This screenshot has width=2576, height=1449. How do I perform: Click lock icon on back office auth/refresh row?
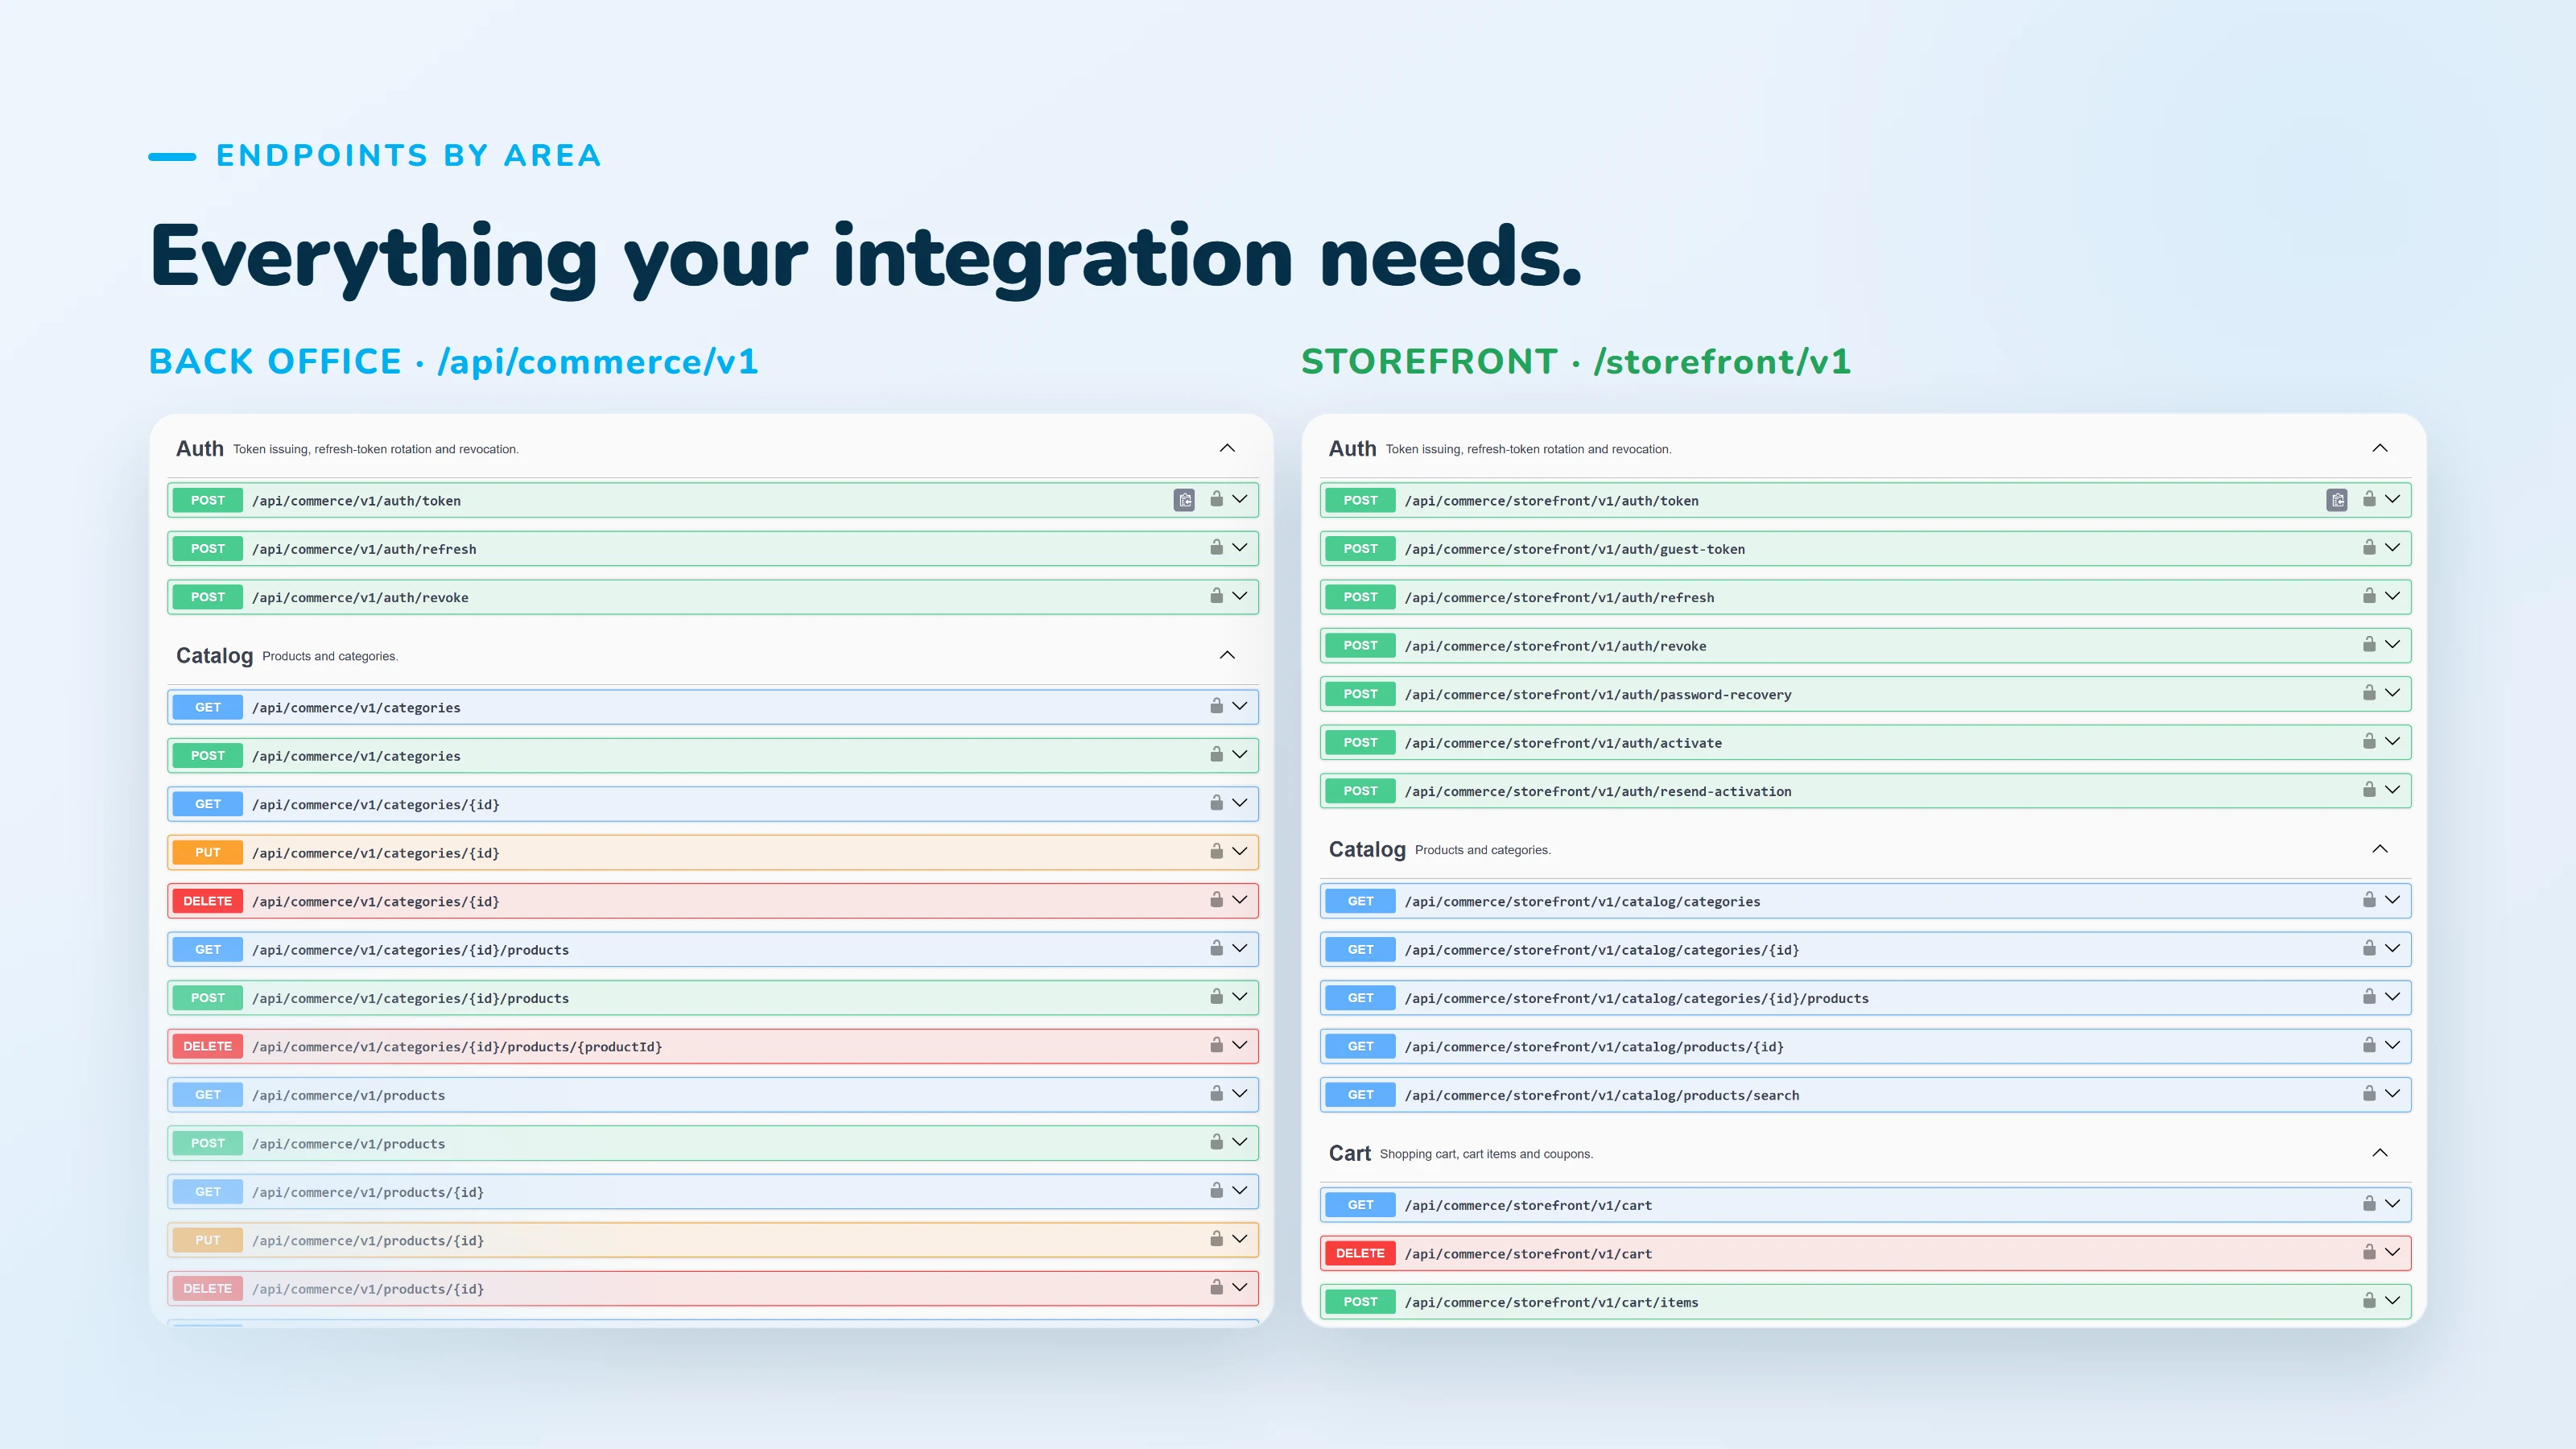(1216, 547)
